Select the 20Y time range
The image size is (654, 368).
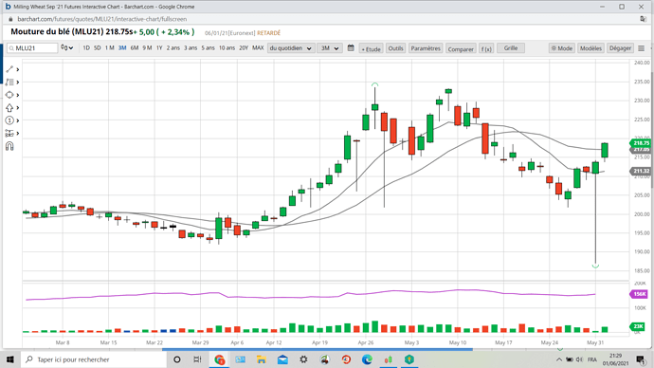coord(244,48)
